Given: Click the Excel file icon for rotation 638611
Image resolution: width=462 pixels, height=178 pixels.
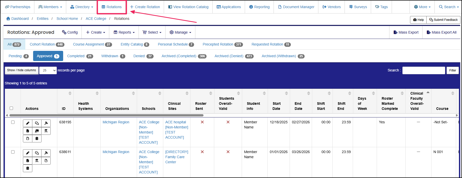Looking at the screenshot, I should point(28,161).
